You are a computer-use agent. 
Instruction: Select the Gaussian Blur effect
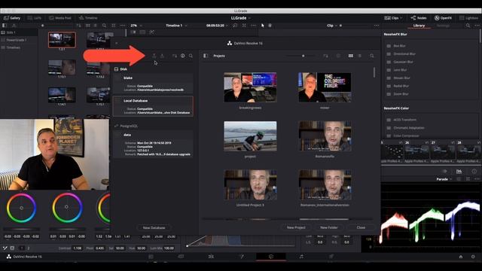pyautogui.click(x=403, y=62)
